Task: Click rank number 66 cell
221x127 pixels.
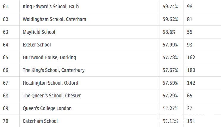Action: click(x=10, y=70)
